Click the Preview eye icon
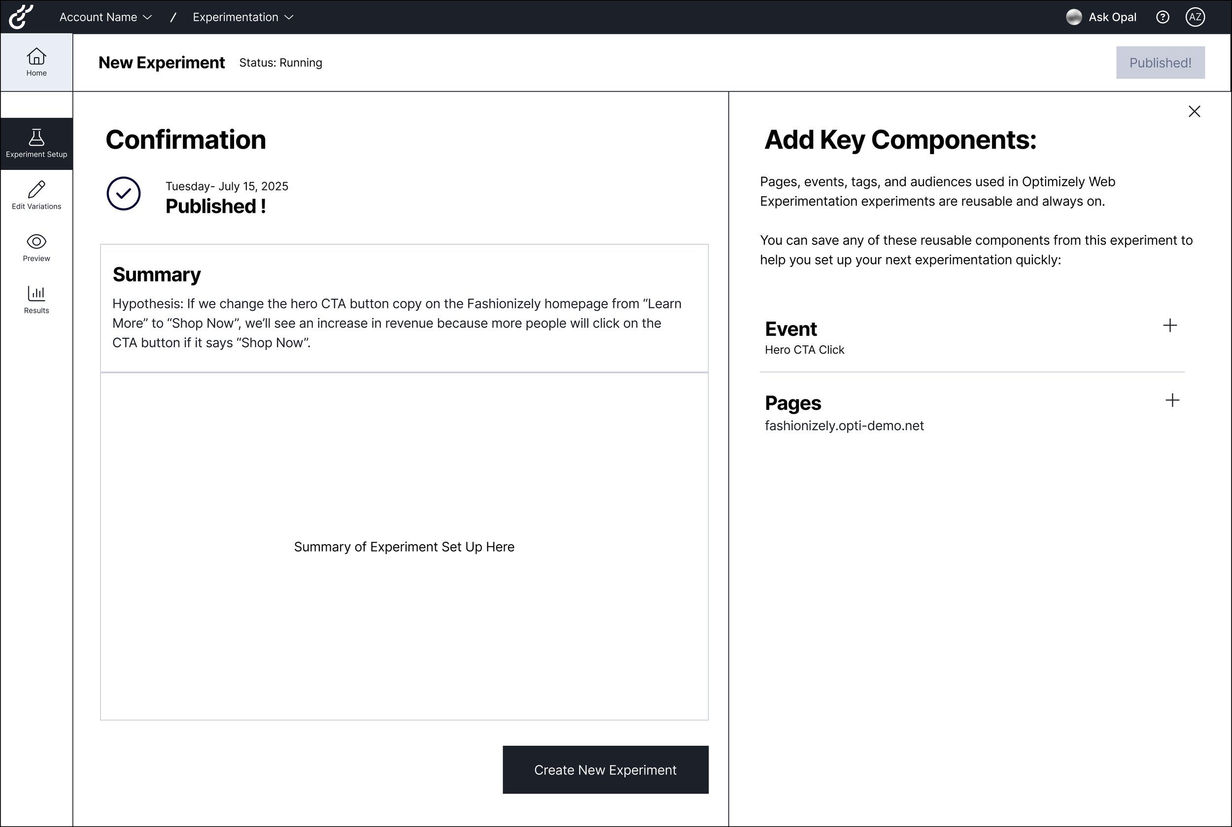The height and width of the screenshot is (827, 1232). 36,241
